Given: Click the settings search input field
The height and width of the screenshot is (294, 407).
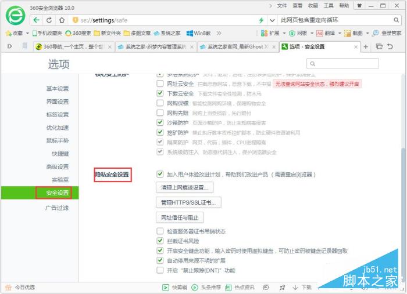Looking at the screenshot, I should tap(342, 63).
